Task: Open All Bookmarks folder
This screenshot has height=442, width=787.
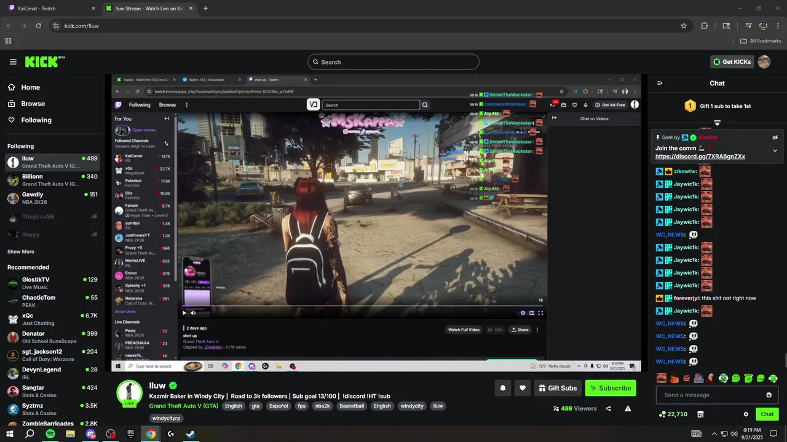Action: 761,41
